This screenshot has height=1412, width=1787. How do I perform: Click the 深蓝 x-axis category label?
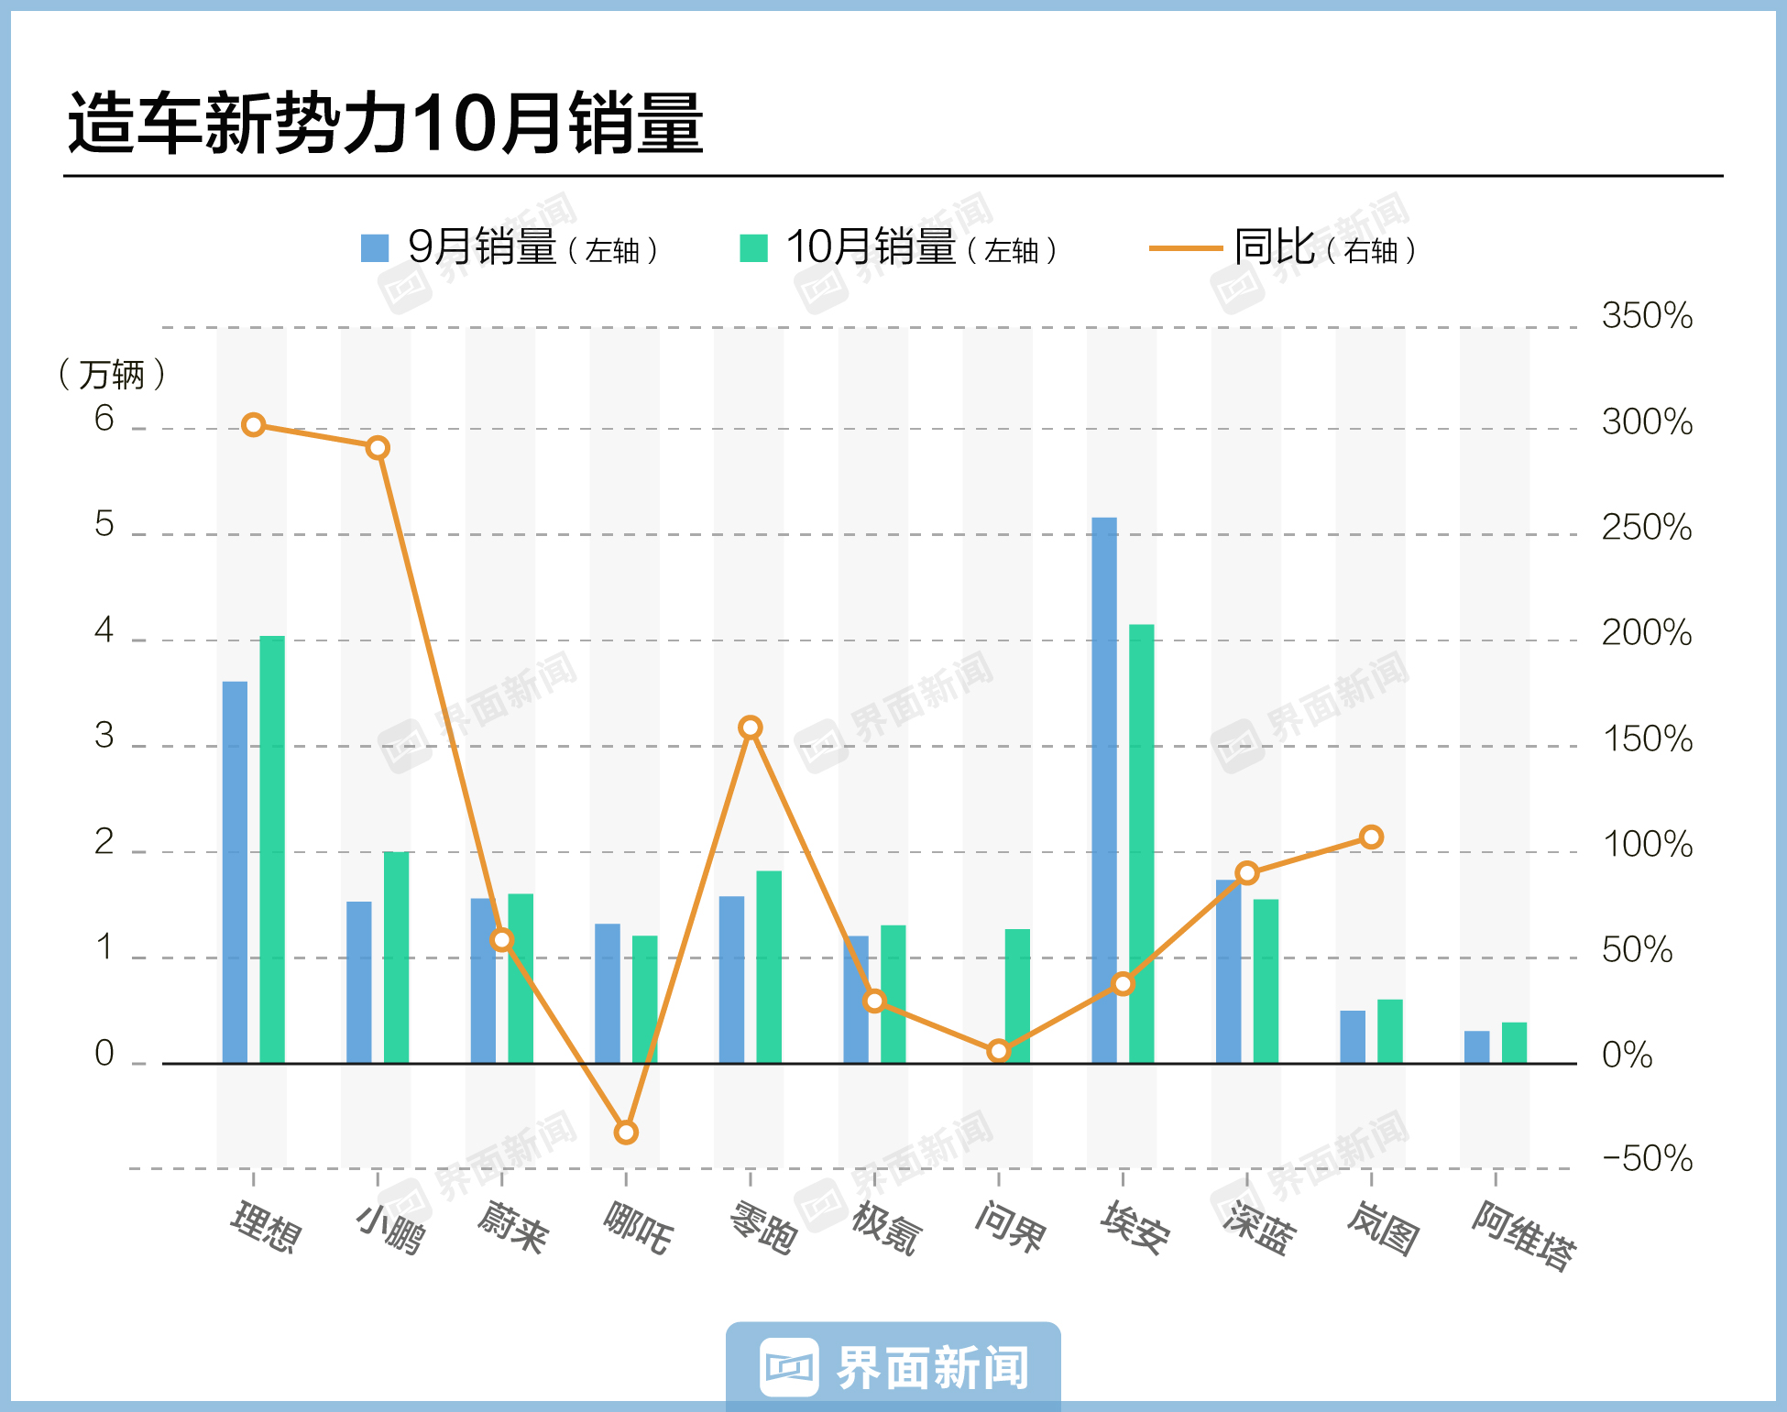[x=1259, y=1228]
